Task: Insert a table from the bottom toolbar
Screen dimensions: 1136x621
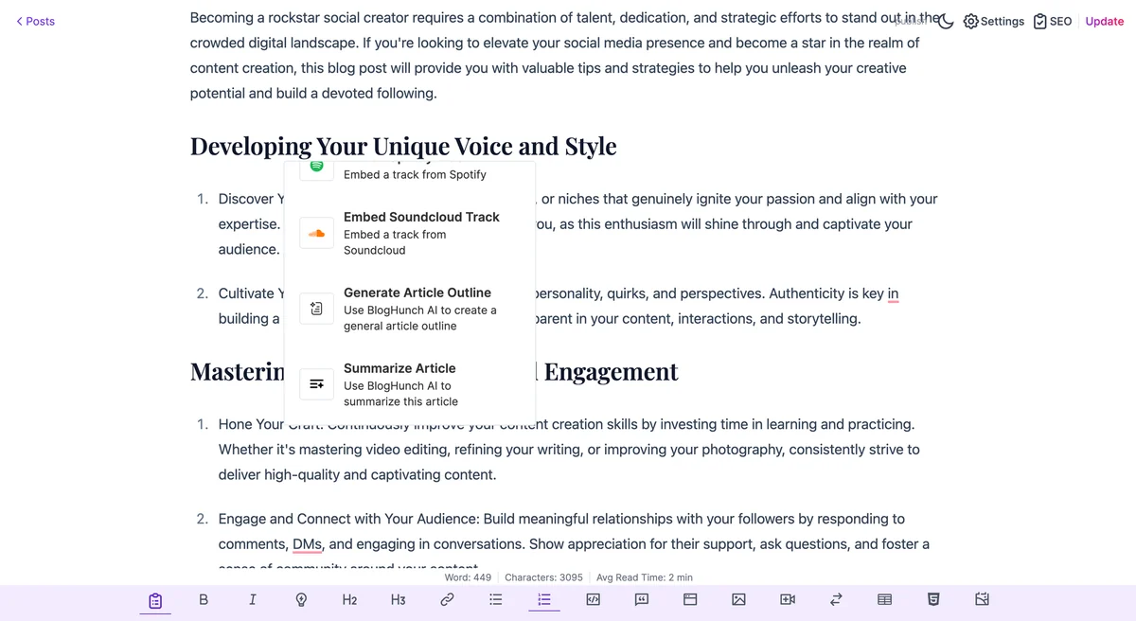Action: pos(884,599)
